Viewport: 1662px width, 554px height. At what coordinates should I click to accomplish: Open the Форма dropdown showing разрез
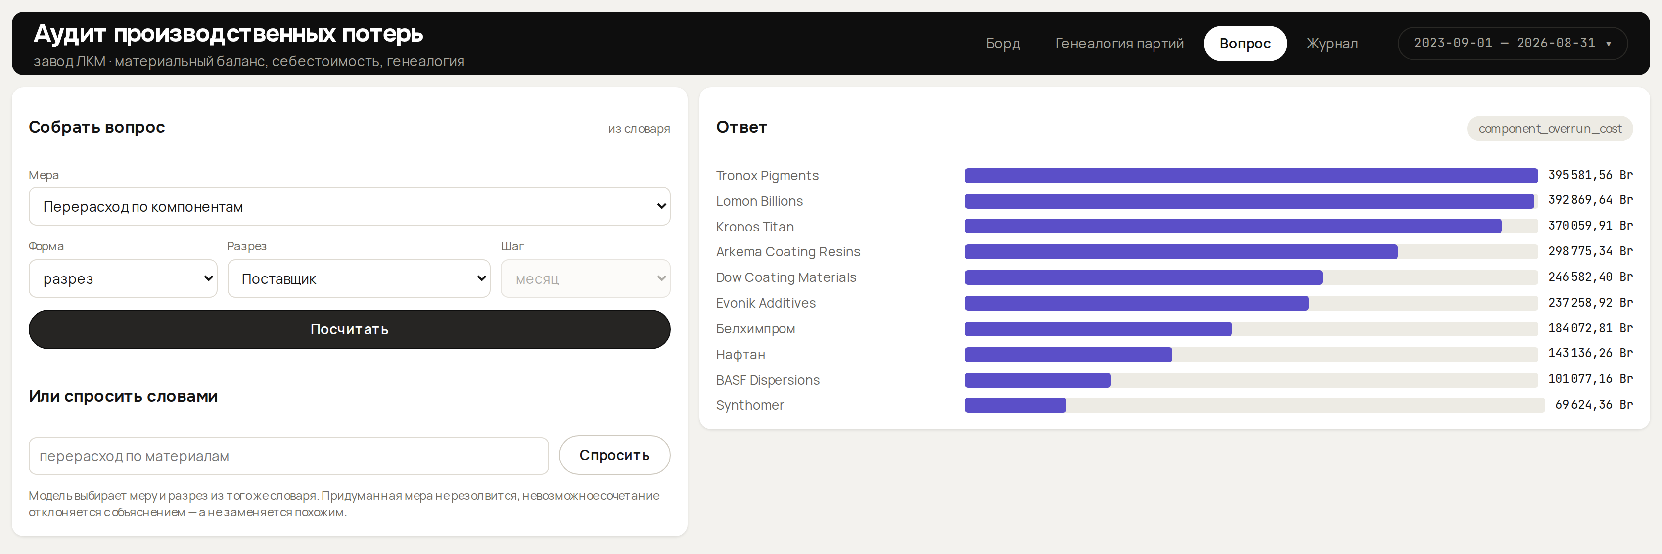(x=123, y=278)
